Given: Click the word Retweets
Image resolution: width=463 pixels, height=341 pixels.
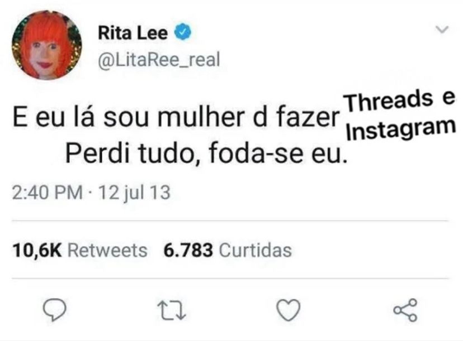Looking at the screenshot, I should click(107, 251).
